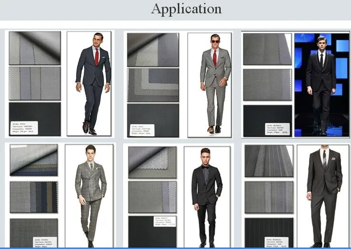Screen dimensions: 351x249
Task: Choose the layered gray swatch beside light gray suit
Action: click(x=153, y=84)
